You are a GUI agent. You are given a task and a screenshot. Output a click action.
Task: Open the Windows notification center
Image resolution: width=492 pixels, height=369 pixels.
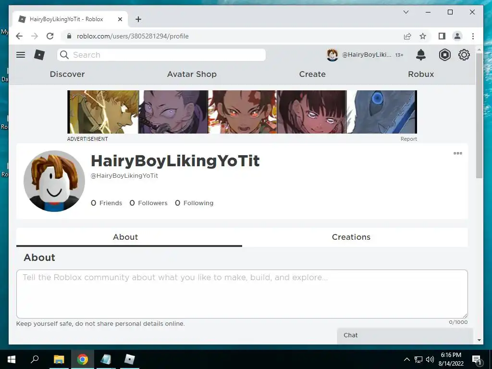(477, 359)
